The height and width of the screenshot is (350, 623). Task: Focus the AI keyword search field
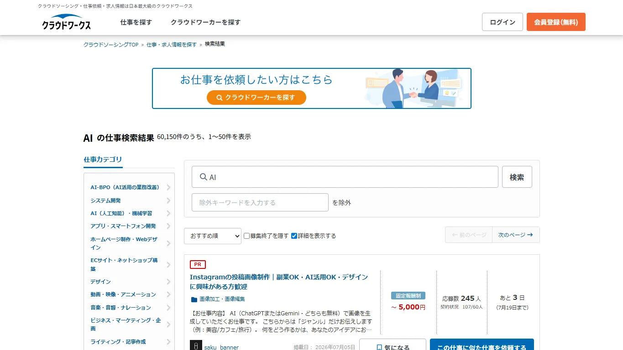pyautogui.click(x=345, y=177)
